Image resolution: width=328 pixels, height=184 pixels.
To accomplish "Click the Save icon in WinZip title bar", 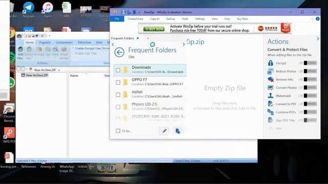I will coord(124,12).
